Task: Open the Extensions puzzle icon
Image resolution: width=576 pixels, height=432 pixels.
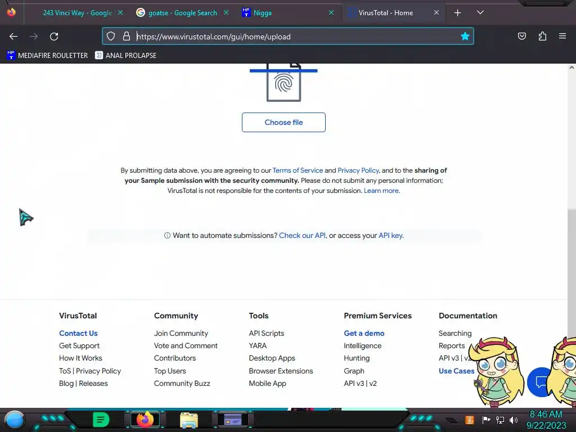Action: click(542, 36)
